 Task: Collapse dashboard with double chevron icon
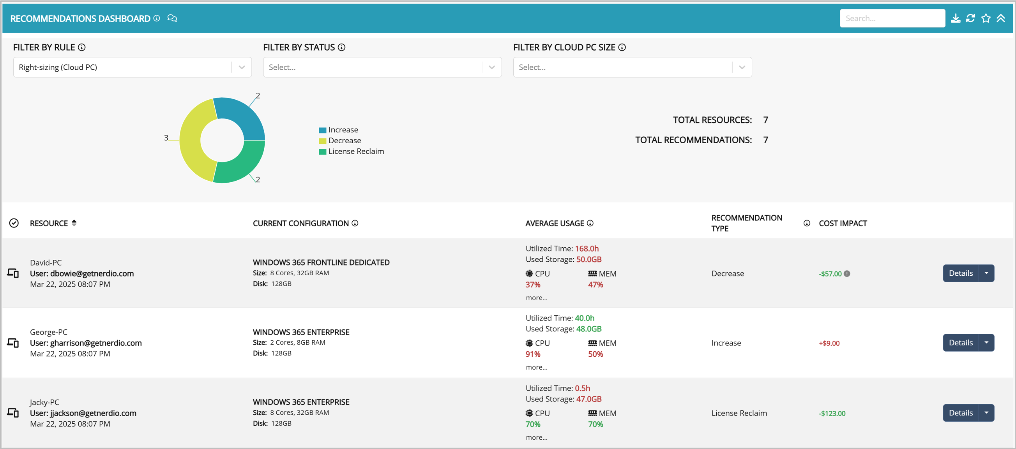pos(1001,18)
